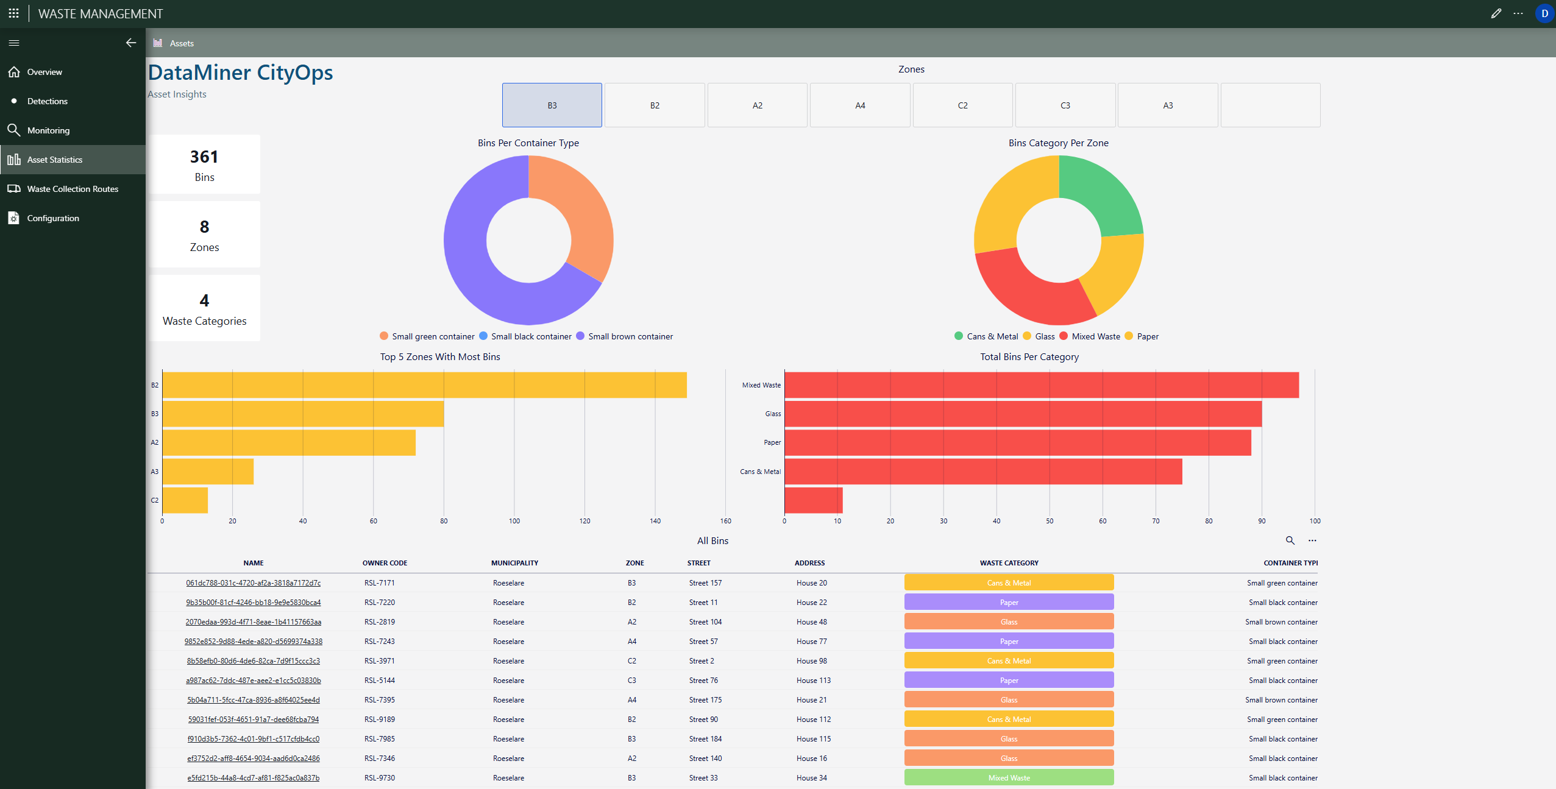The image size is (1556, 789).
Task: Select zone A4 tile
Action: pyautogui.click(x=859, y=105)
